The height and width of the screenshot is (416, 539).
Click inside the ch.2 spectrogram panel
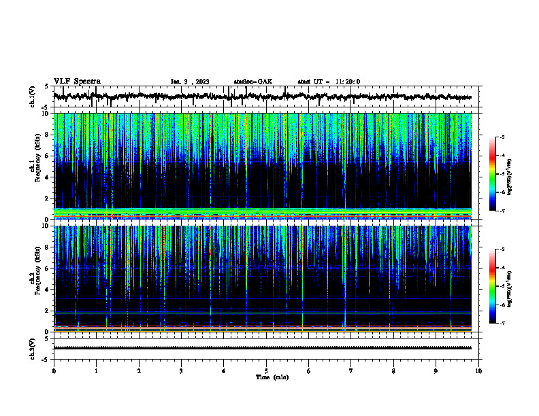262,279
